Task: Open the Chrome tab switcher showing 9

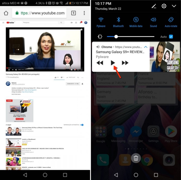Action: tap(73, 13)
